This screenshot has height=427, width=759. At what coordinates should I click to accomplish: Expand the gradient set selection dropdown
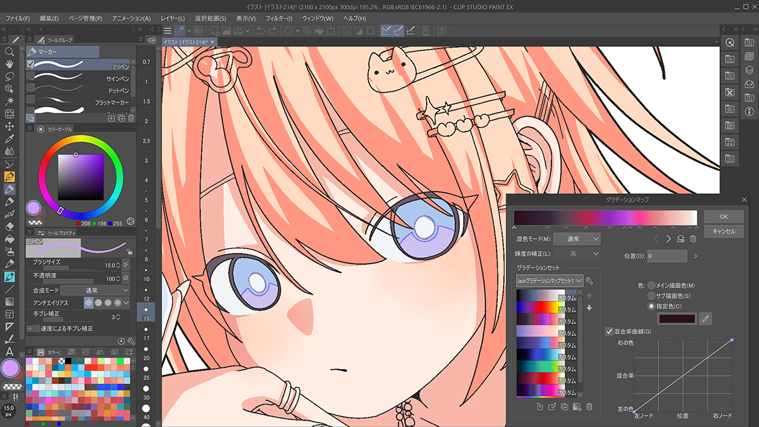tap(549, 280)
